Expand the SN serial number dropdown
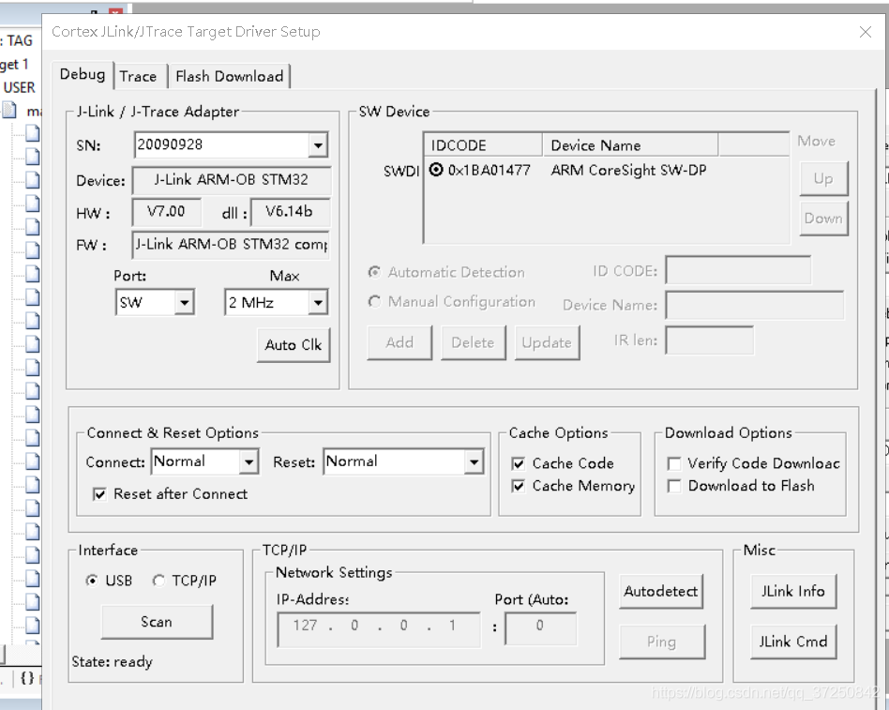 pyautogui.click(x=318, y=145)
